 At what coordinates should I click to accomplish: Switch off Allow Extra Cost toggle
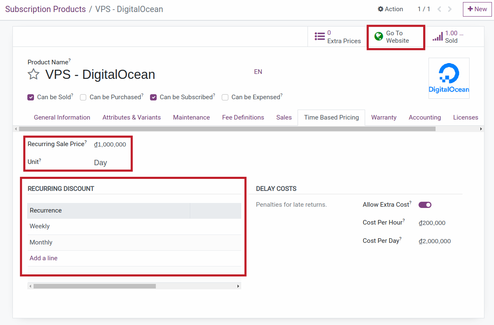tap(425, 205)
